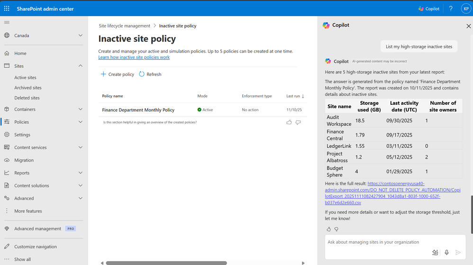
Task: Click thumbs up for policies overview section
Action: [289, 122]
